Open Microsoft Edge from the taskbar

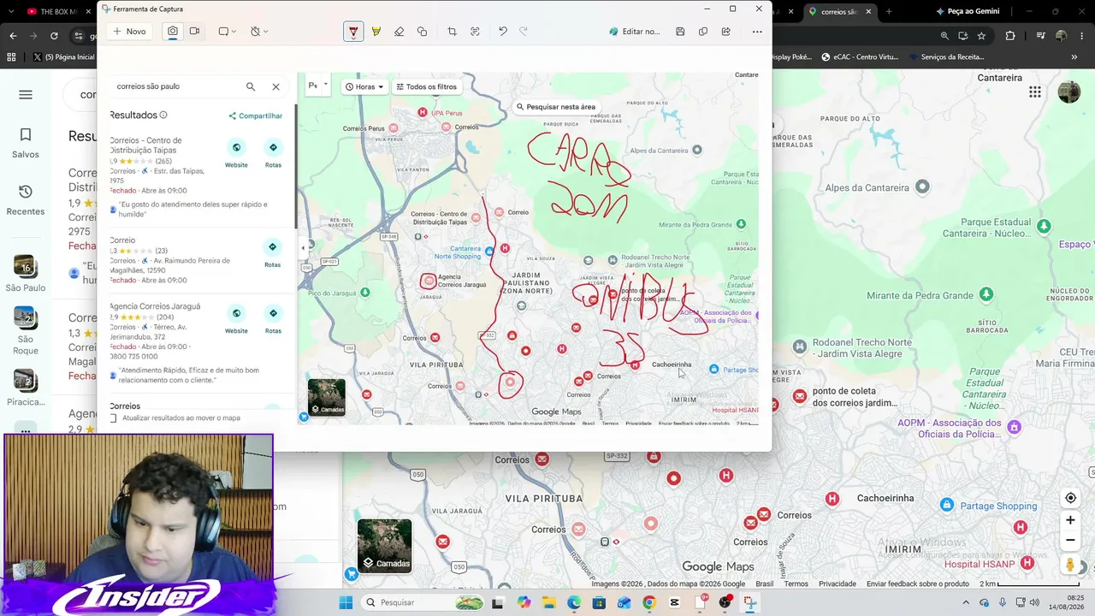(574, 602)
